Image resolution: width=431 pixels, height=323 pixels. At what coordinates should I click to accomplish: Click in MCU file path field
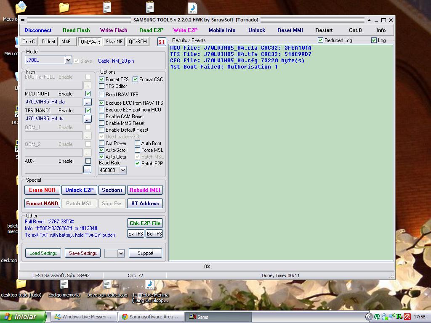pyautogui.click(x=53, y=102)
